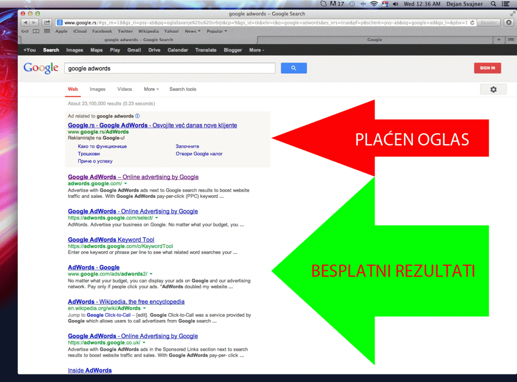Image resolution: width=517 pixels, height=382 pixels.
Task: Show all tabs icon
Action: [x=511, y=39]
